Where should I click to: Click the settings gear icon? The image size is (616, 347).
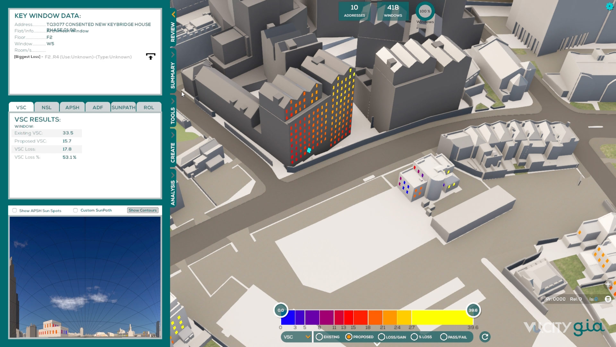(x=609, y=6)
